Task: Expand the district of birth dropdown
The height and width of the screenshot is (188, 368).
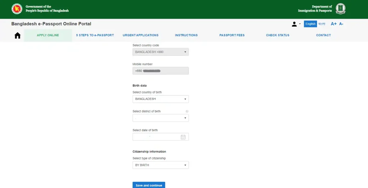Action: coord(160,118)
